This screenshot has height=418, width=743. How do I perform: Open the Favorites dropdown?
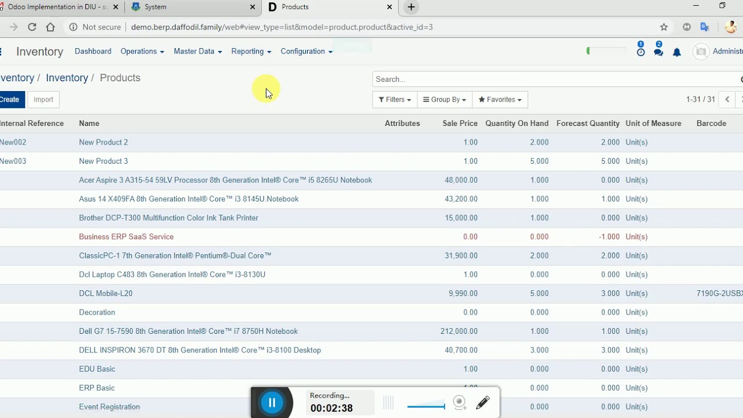500,99
